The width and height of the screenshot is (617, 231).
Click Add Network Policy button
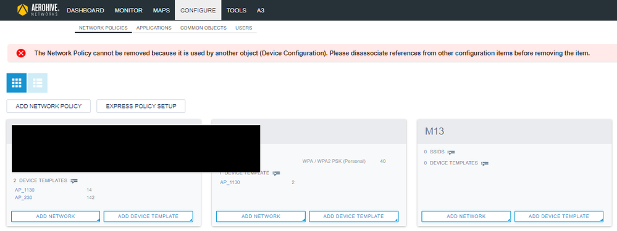49,107
